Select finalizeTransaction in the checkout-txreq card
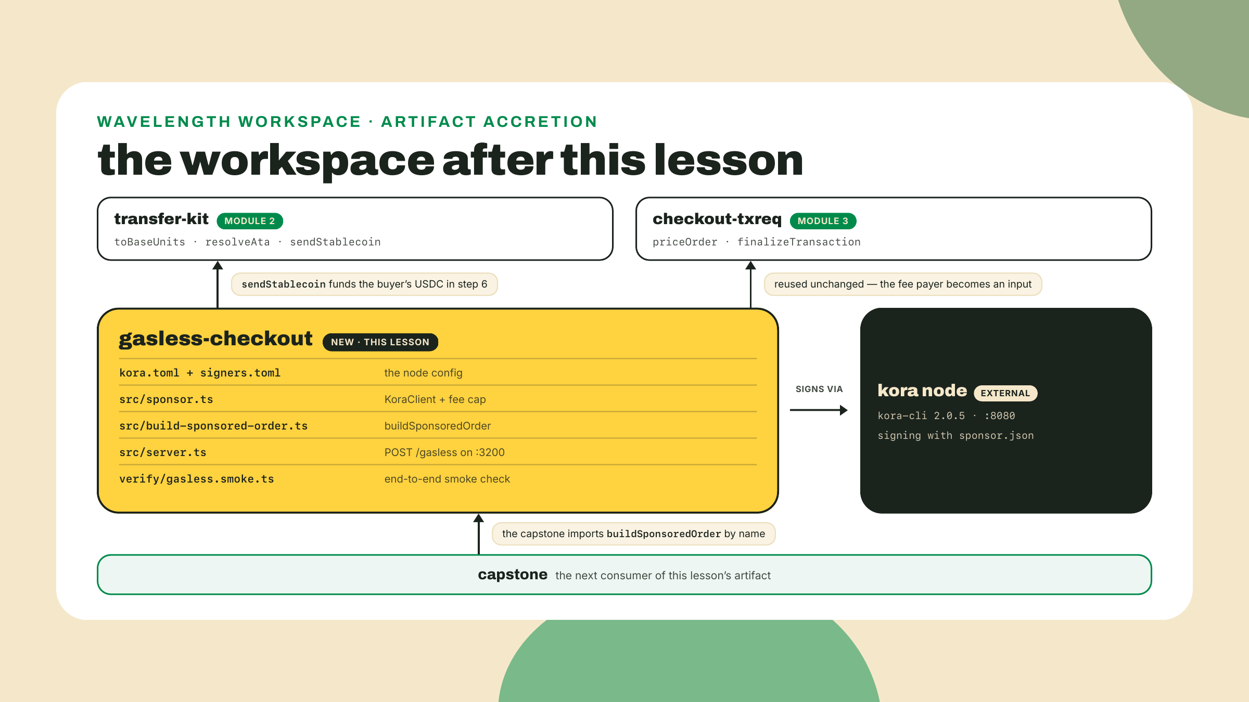Viewport: 1249px width, 702px height. (799, 242)
